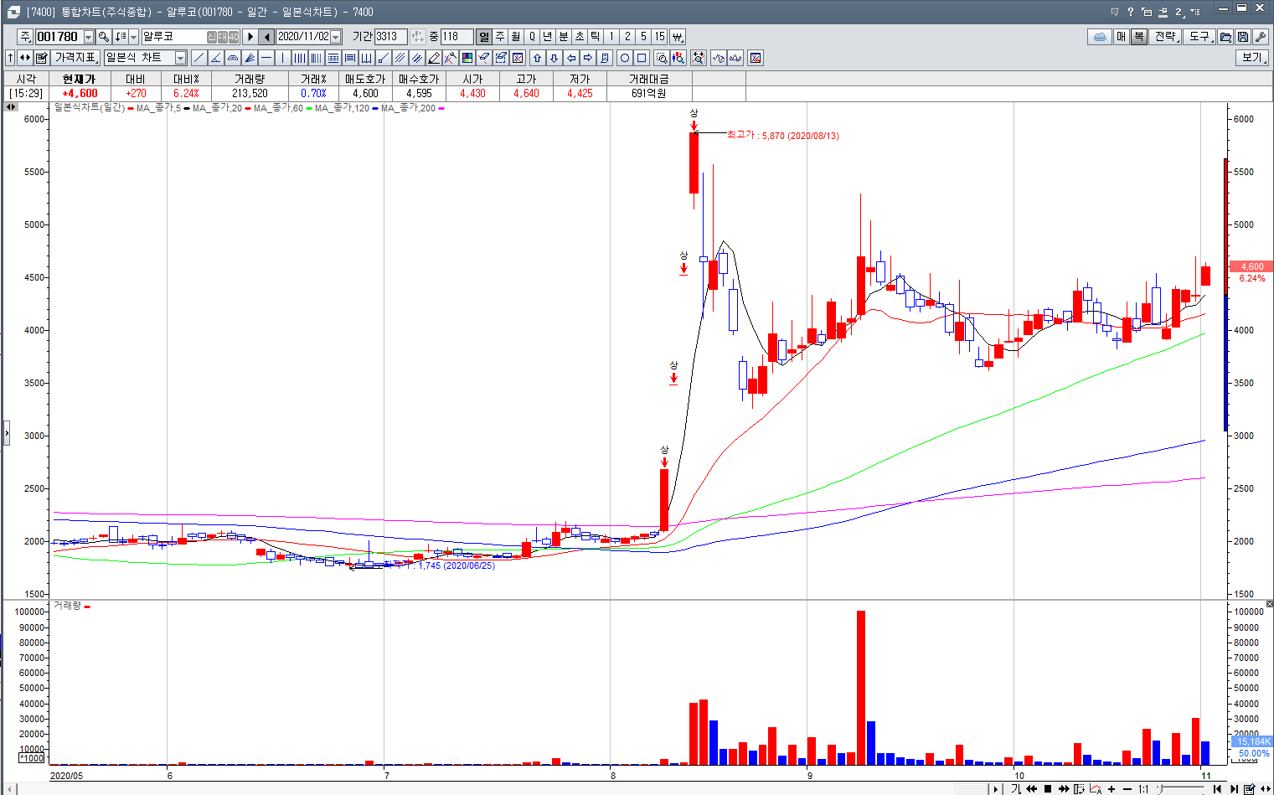This screenshot has height=795, width=1274.
Task: Click the down arrow marker tool
Action: click(x=554, y=58)
